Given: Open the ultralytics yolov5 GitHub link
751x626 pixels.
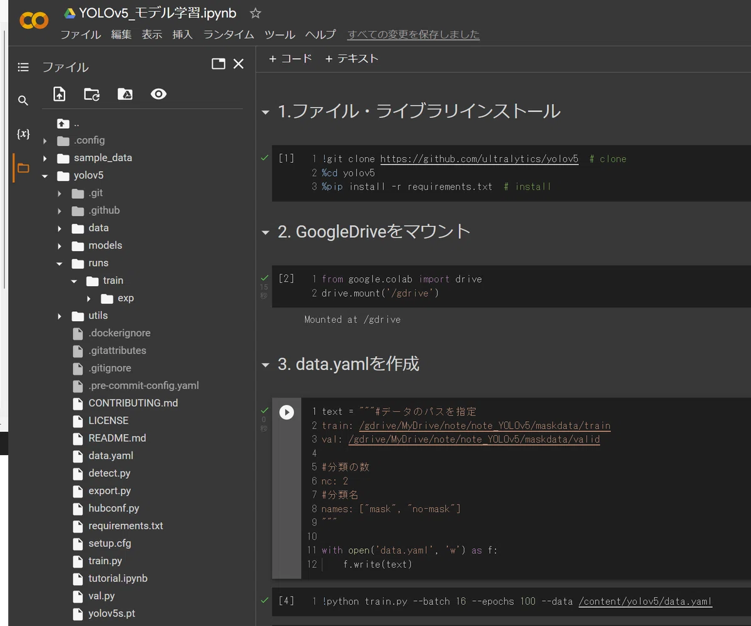Looking at the screenshot, I should click(479, 159).
